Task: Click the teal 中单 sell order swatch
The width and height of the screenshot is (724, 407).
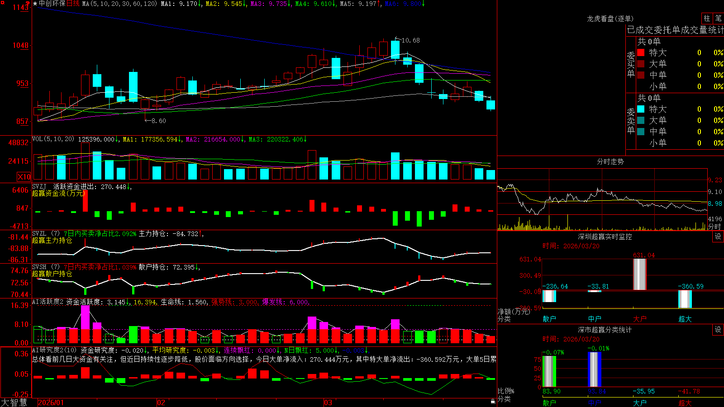Action: tap(641, 132)
